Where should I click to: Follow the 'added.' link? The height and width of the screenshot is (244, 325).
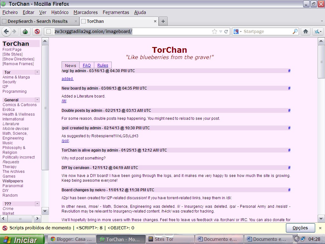(x=68, y=79)
